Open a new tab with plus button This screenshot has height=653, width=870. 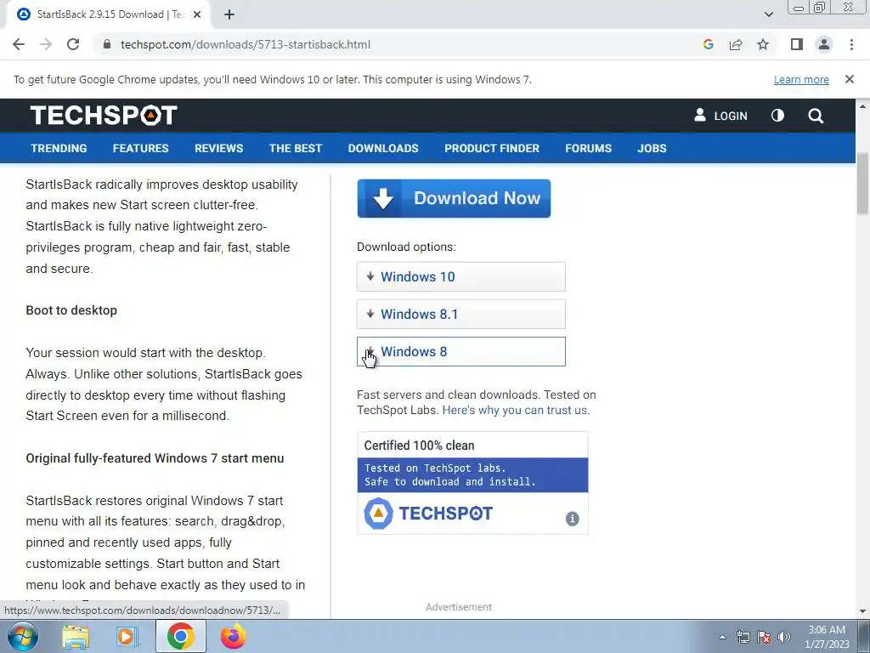(x=229, y=14)
